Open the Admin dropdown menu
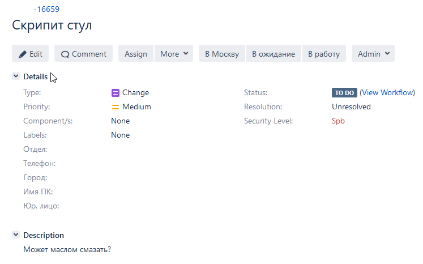The width and height of the screenshot is (423, 264). click(x=373, y=53)
